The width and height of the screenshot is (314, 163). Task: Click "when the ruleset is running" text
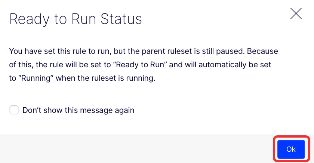[x=105, y=78]
